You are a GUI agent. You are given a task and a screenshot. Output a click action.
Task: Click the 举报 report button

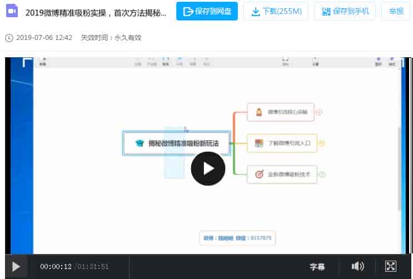point(396,11)
